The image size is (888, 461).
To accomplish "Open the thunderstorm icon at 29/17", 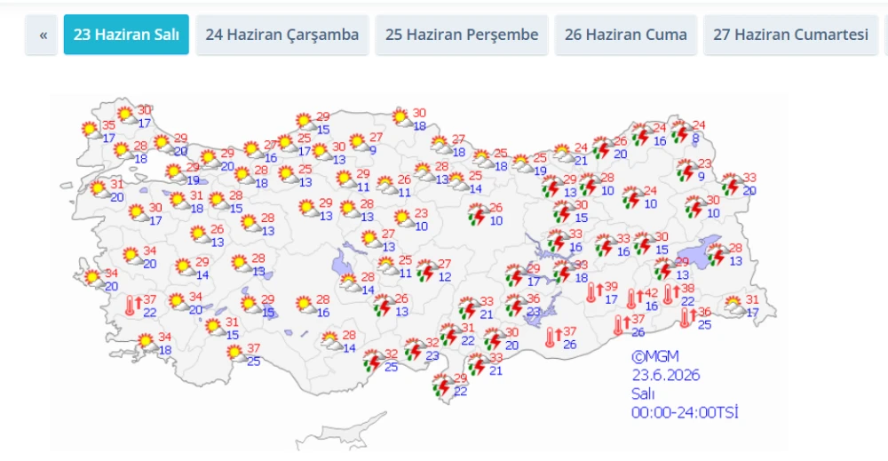I will (x=516, y=275).
